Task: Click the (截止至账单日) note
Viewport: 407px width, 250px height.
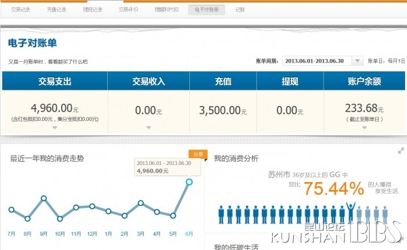Action: (364, 120)
